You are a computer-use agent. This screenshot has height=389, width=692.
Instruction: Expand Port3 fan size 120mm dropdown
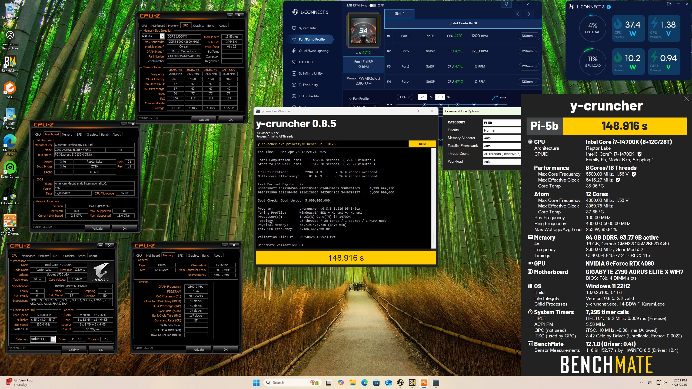pos(529,66)
